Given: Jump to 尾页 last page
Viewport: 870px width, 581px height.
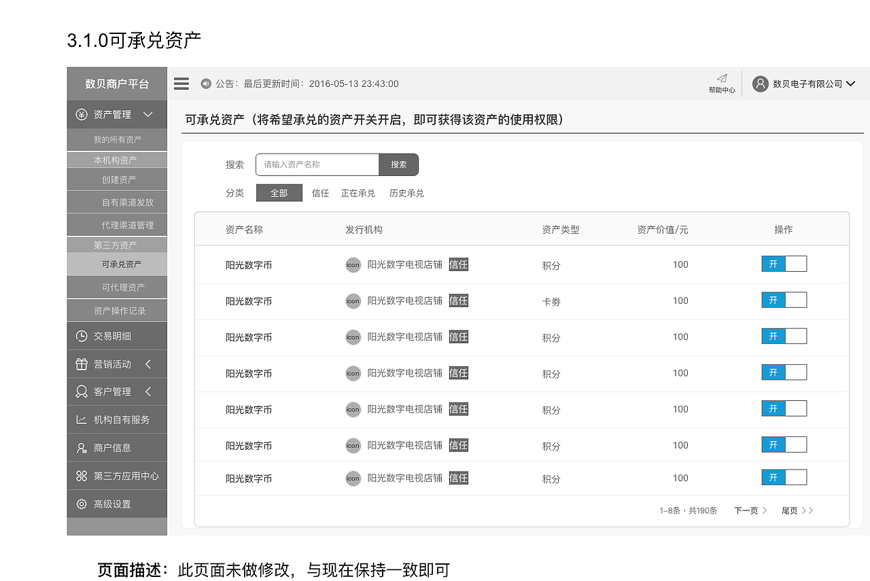Looking at the screenshot, I should 797,510.
